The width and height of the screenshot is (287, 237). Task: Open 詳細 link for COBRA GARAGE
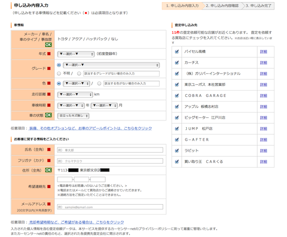(264, 95)
